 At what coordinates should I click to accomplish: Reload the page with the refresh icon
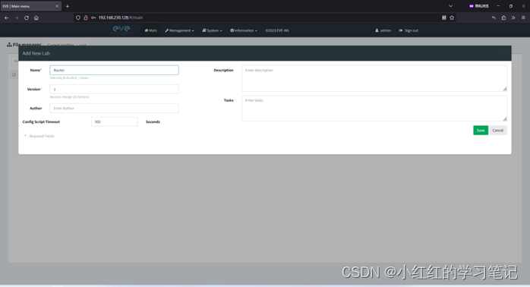coord(27,17)
